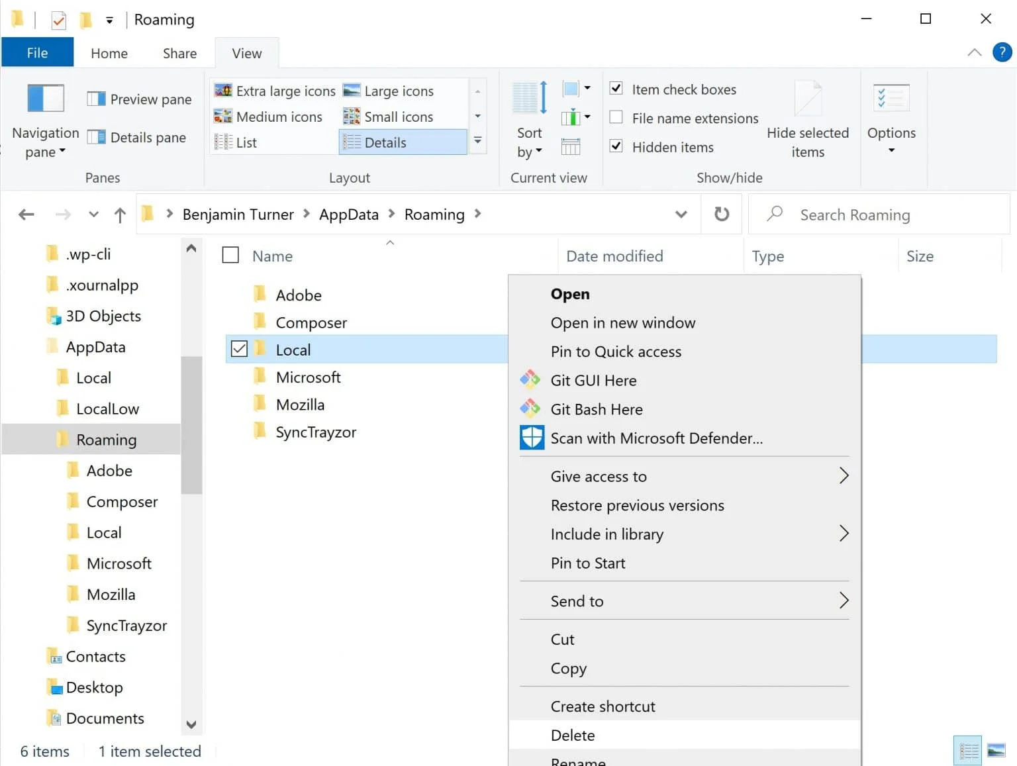Choose Scan with Microsoft Defender

[656, 438]
